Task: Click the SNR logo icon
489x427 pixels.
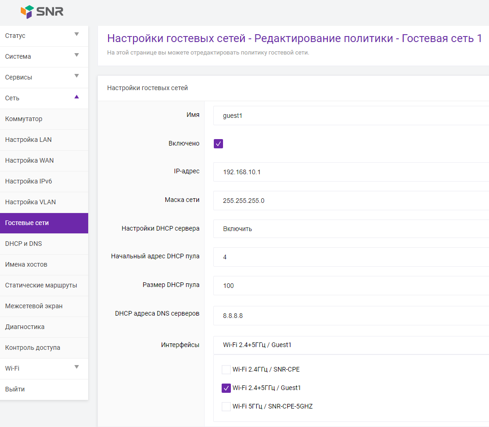Action: click(x=28, y=12)
